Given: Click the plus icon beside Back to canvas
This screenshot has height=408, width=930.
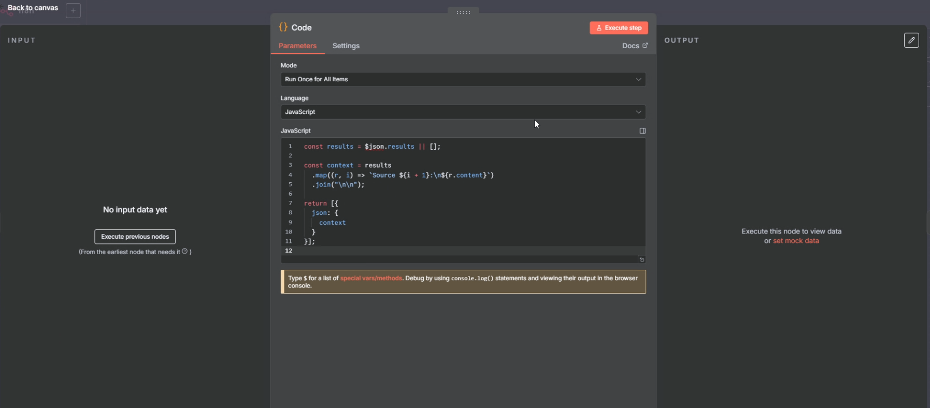Looking at the screenshot, I should coord(73,10).
